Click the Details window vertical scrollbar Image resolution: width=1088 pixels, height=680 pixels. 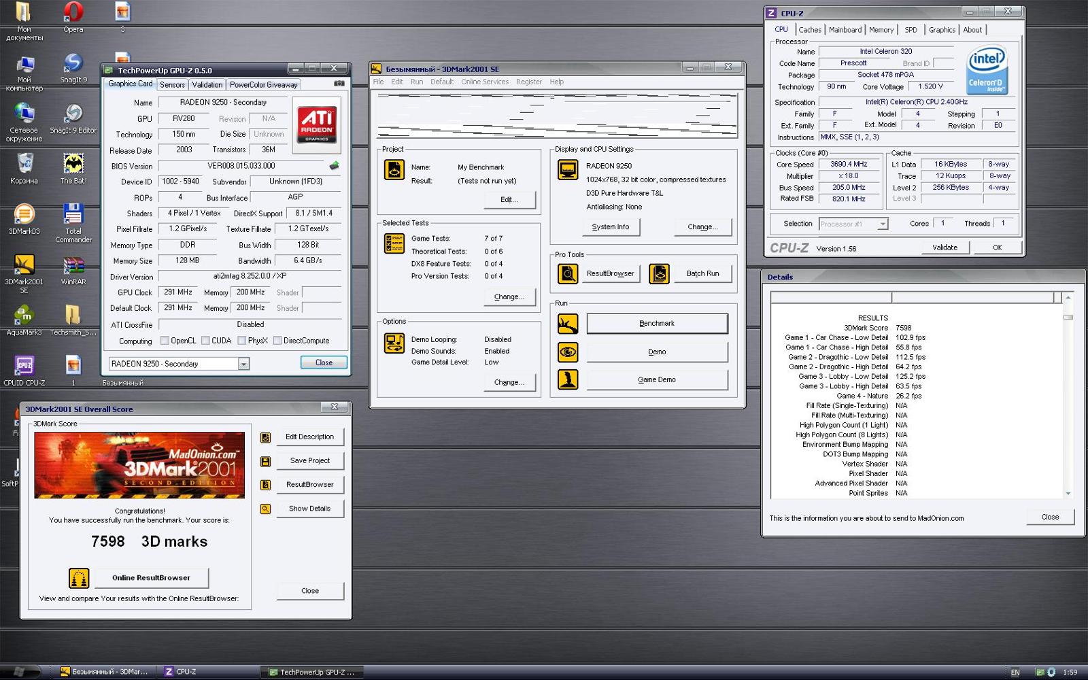[1068, 395]
